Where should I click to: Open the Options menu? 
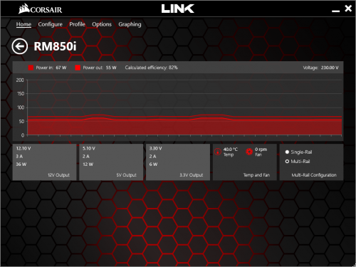[102, 24]
